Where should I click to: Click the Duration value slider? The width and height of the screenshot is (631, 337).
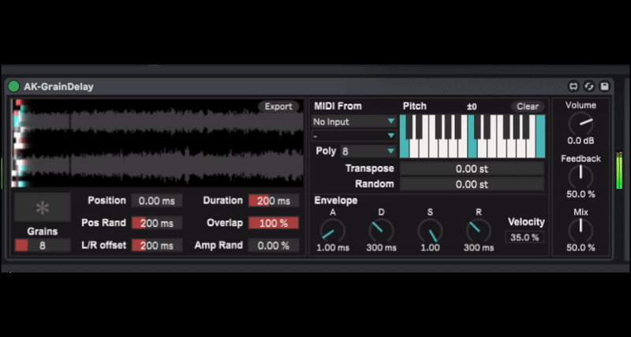[274, 201]
